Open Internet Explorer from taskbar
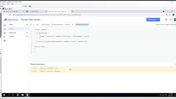Screen dimensions: 176x99 18,95
